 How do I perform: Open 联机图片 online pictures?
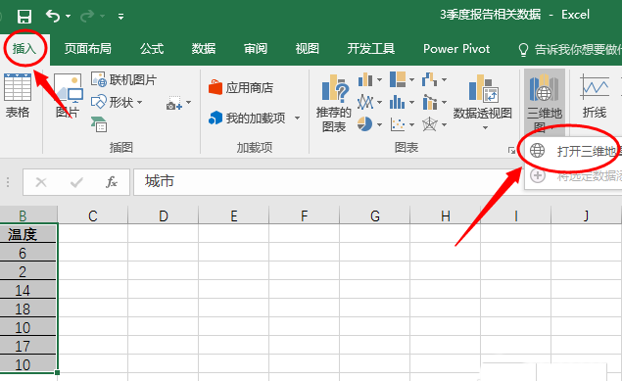pos(123,79)
